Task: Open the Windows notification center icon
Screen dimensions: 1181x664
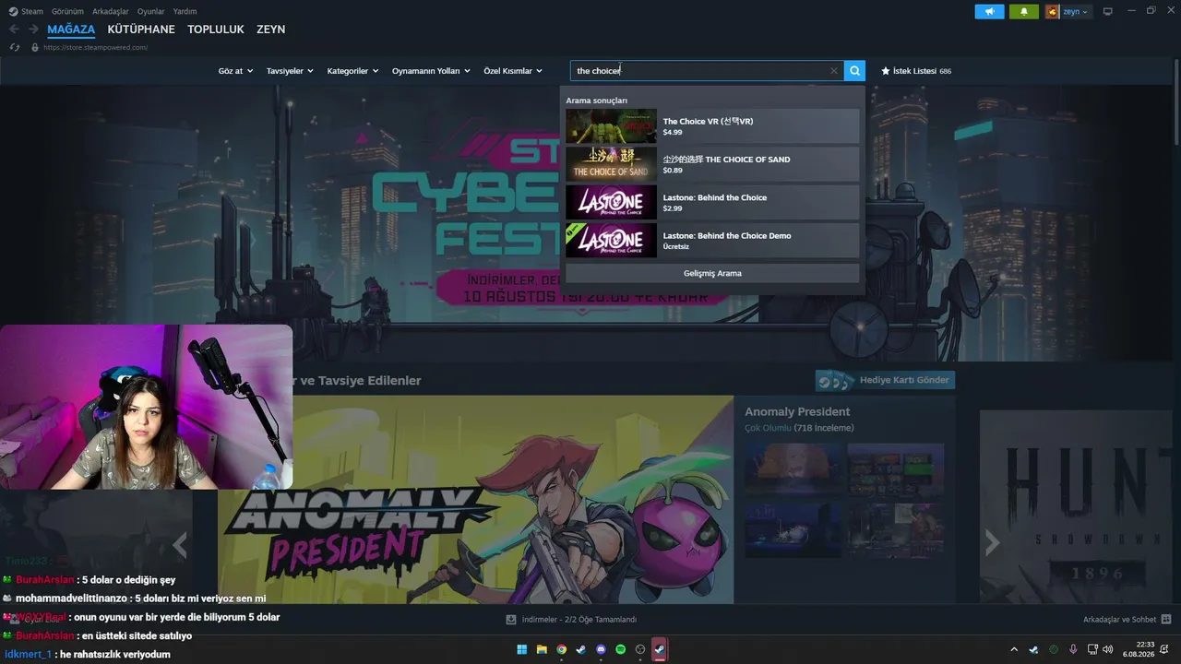Action: click(1166, 649)
